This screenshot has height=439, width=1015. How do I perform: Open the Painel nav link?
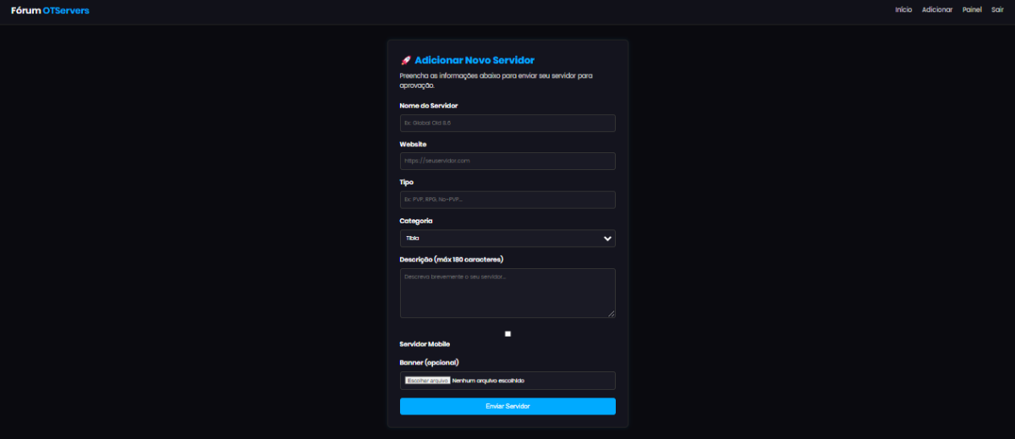click(972, 10)
